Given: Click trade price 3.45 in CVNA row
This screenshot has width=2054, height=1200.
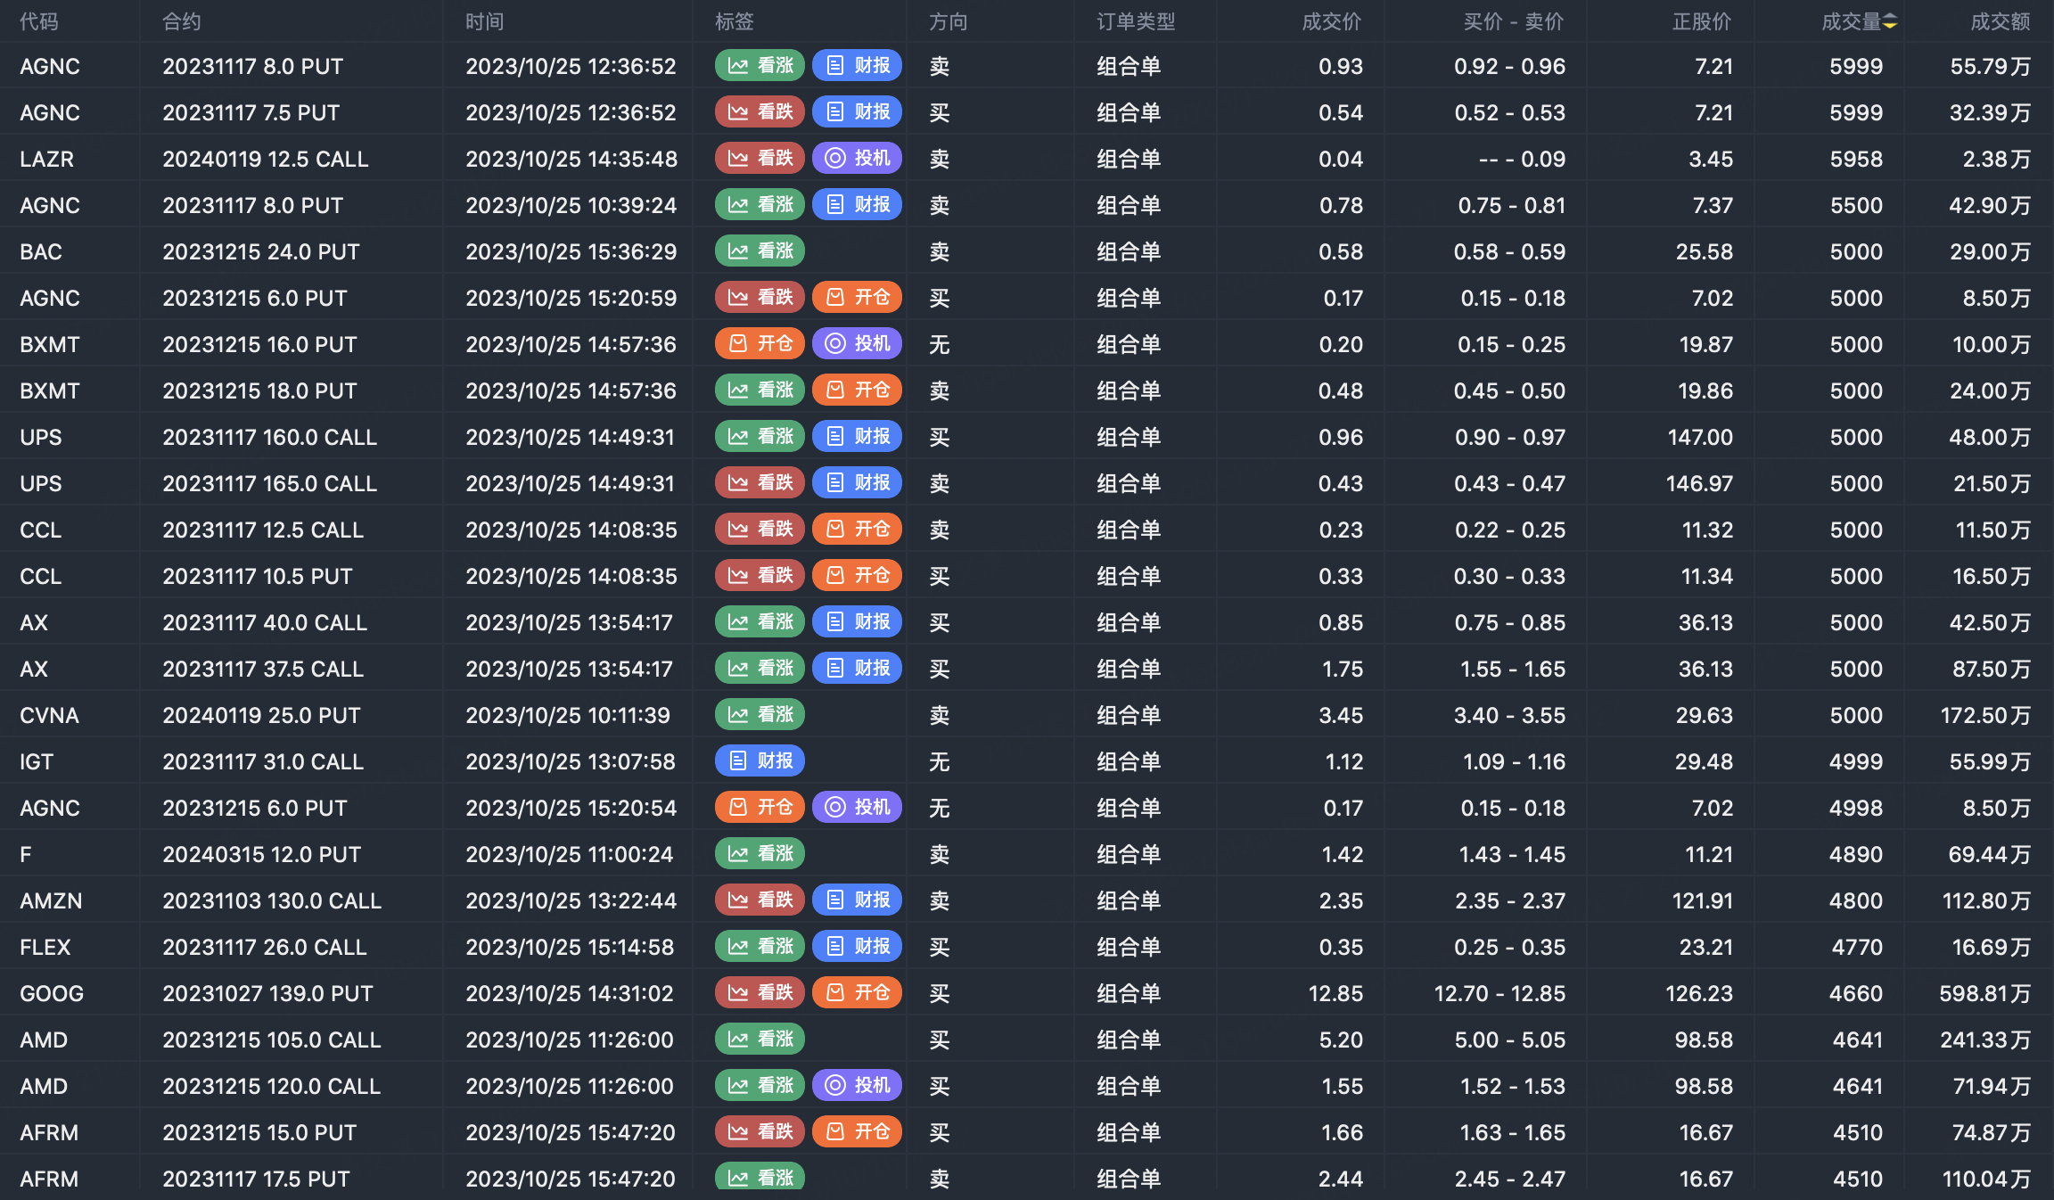Looking at the screenshot, I should (1341, 715).
